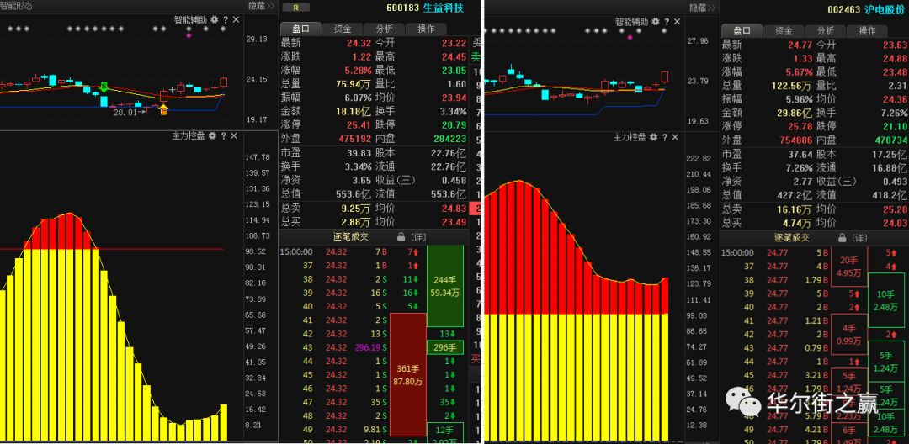Viewport: 909px width, 444px height.
Task: Click the 002463 沪电股份 stock title
Action: (x=867, y=10)
